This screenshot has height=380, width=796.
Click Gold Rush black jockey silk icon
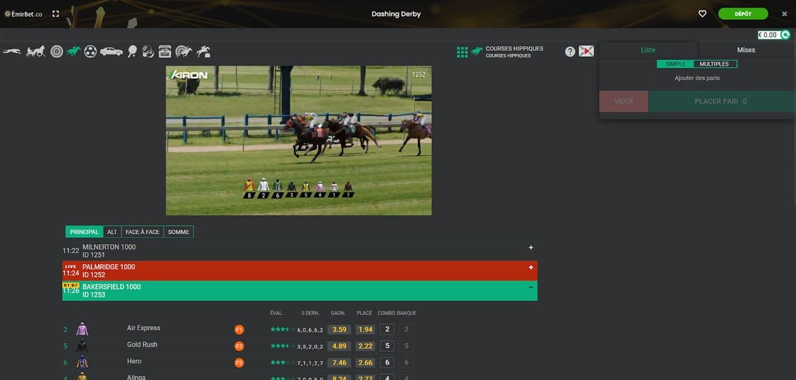[x=82, y=346]
